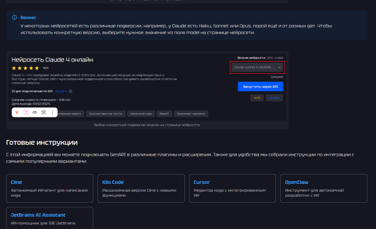Click the fifth rating star
Image resolution: width=376 pixels, height=229 pixels.
(37, 68)
